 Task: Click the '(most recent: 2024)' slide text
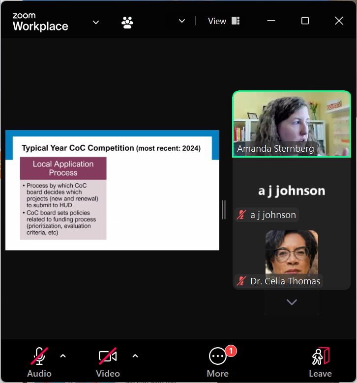pos(168,148)
